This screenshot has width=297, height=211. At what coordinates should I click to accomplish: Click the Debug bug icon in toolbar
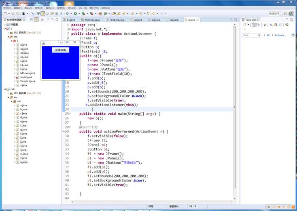click(x=68, y=14)
